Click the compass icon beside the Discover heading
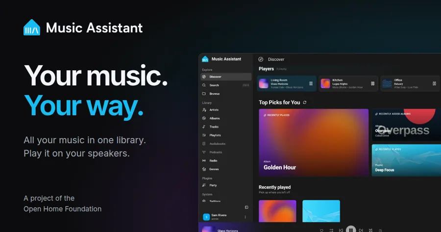This screenshot has width=441, height=232. coord(261,59)
